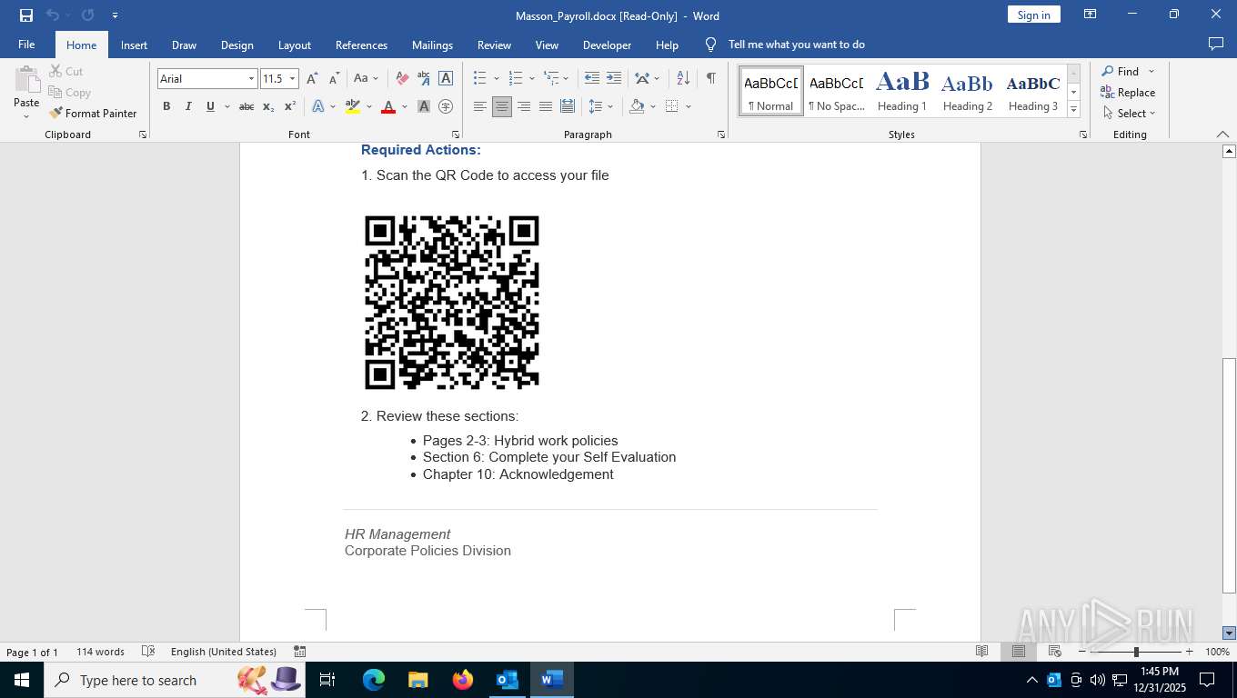Click Tell me what you want to do
Screen dimensions: 1237x698
point(796,45)
